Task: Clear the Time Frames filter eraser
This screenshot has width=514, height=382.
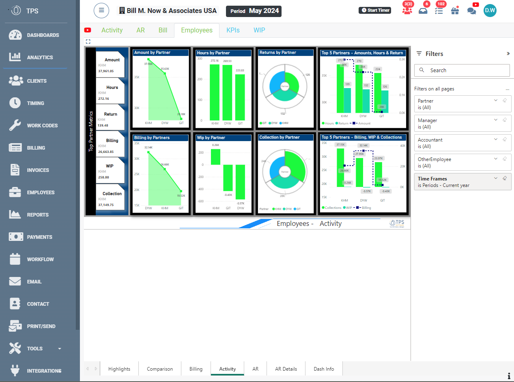Action: point(505,178)
